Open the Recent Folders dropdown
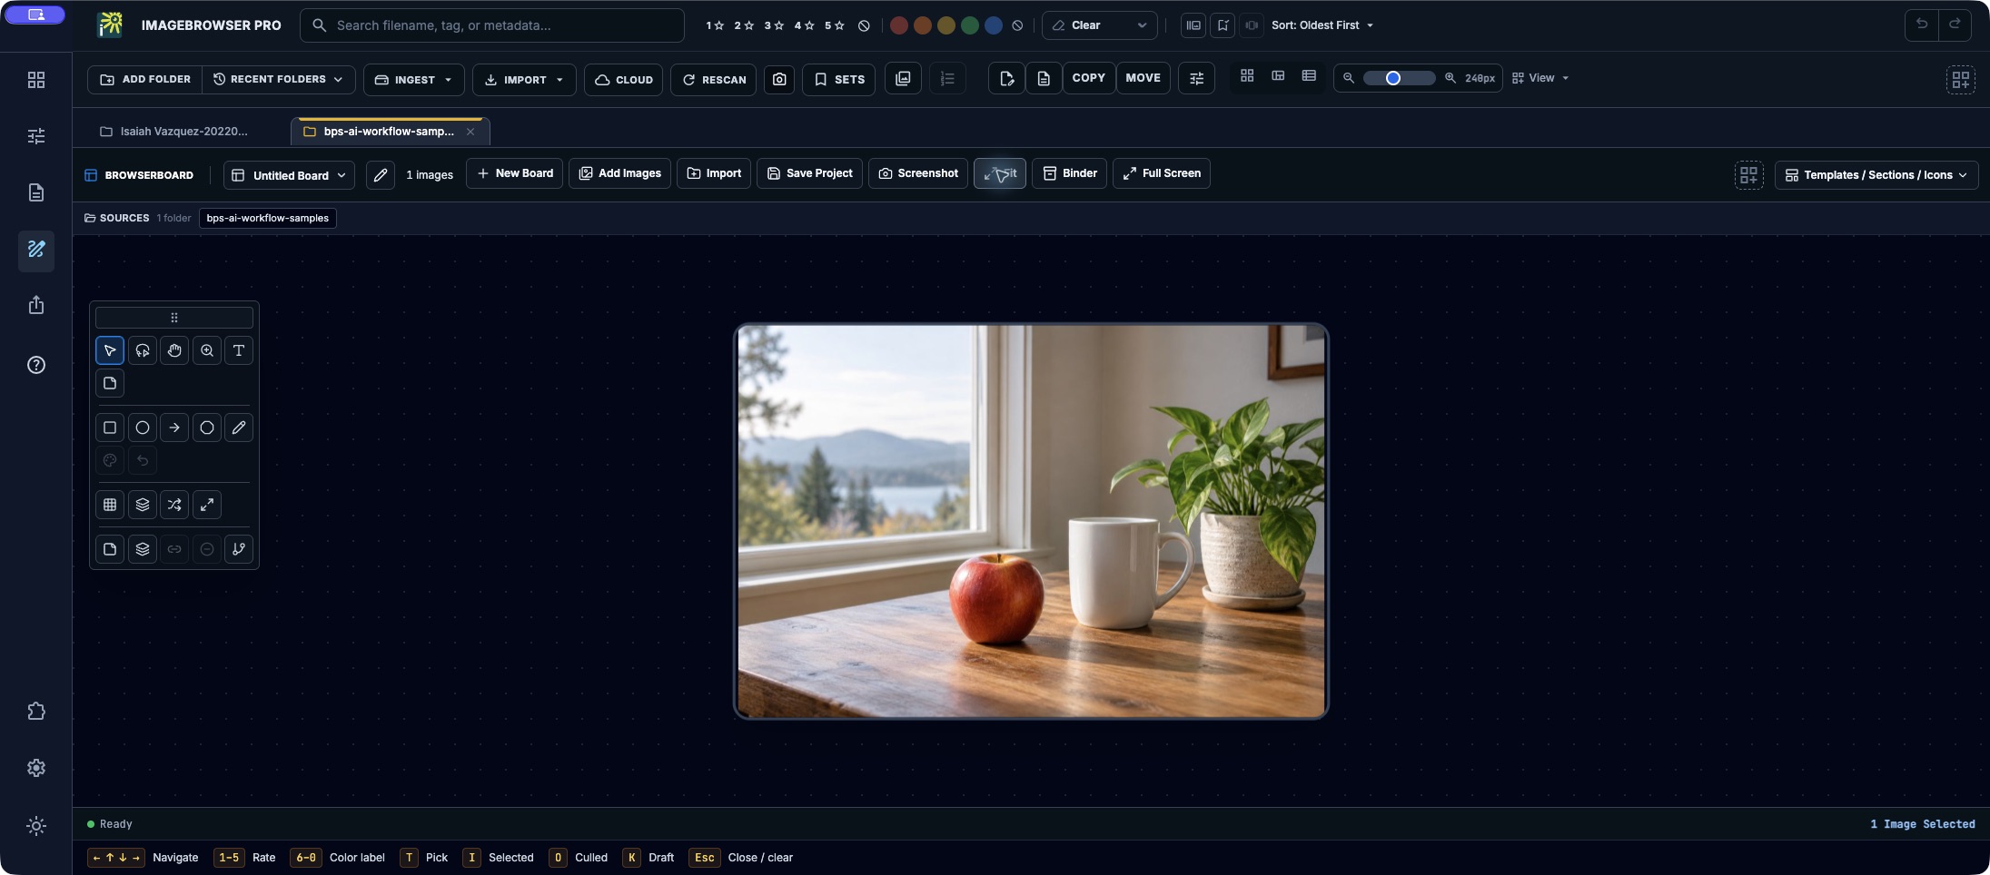The width and height of the screenshot is (1990, 875). click(278, 79)
